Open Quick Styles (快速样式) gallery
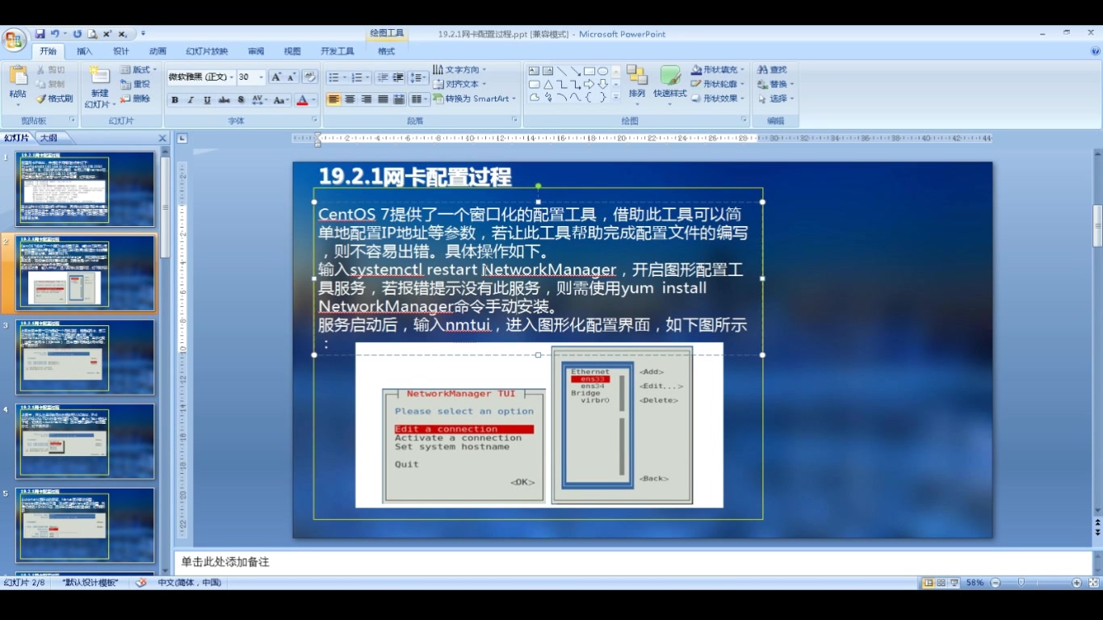 coord(669,86)
